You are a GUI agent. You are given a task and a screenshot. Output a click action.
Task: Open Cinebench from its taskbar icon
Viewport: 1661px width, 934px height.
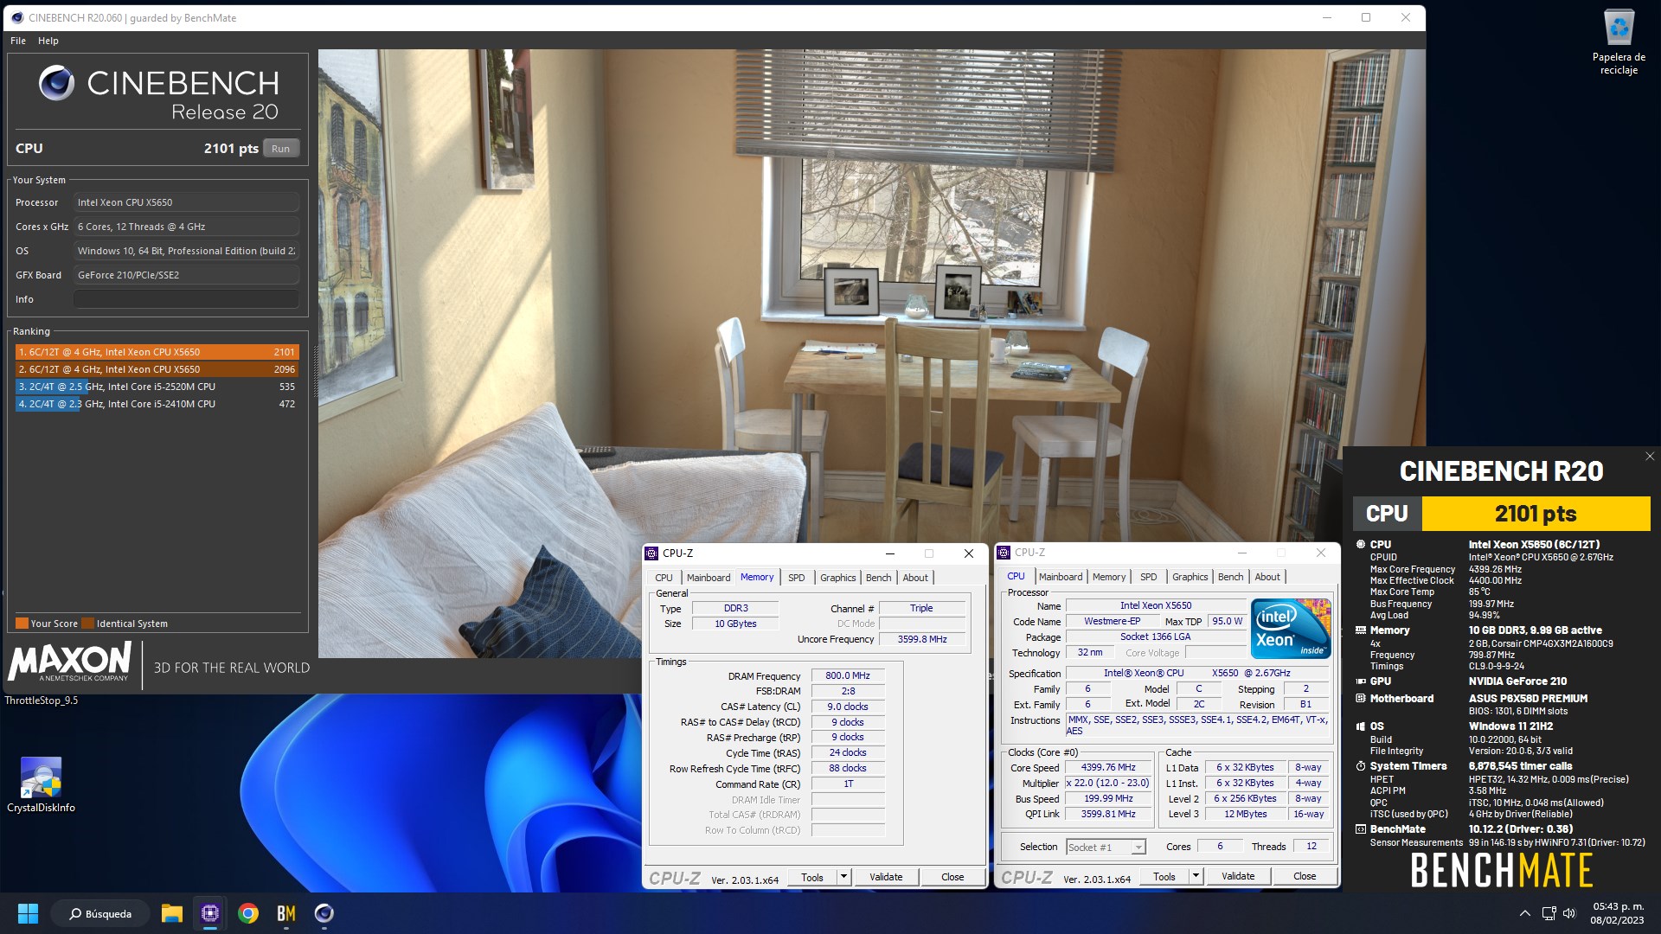click(x=324, y=913)
